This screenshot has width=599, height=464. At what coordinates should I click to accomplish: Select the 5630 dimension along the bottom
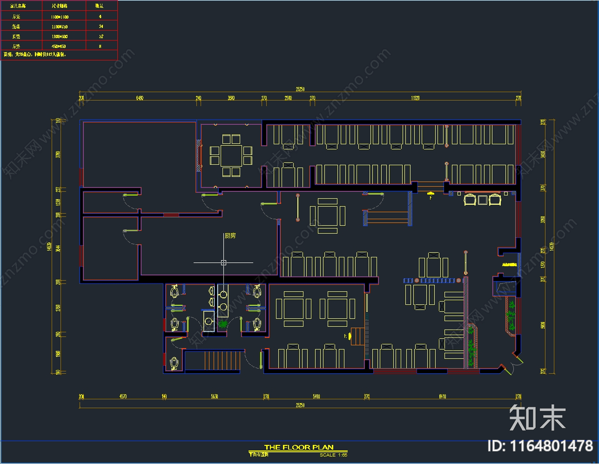click(214, 397)
